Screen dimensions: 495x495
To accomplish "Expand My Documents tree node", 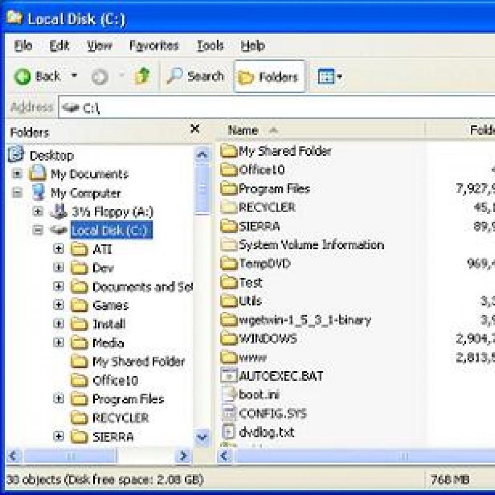I will (x=17, y=174).
